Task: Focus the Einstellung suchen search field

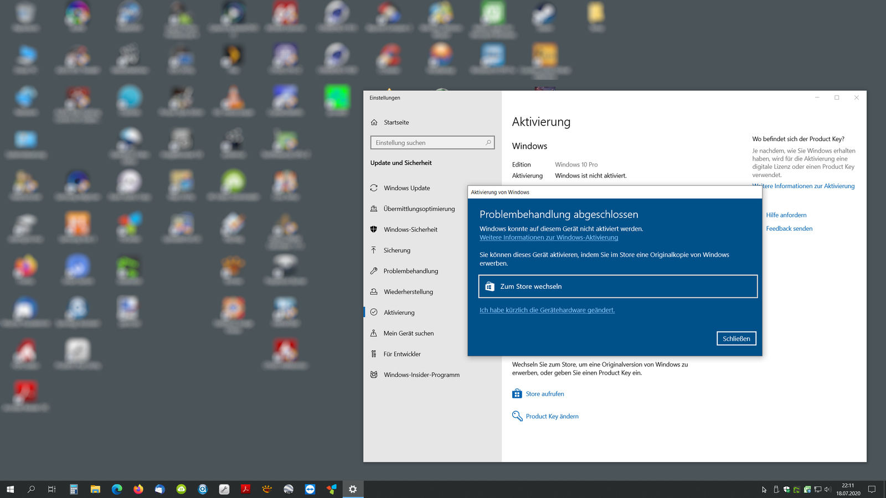Action: point(432,143)
